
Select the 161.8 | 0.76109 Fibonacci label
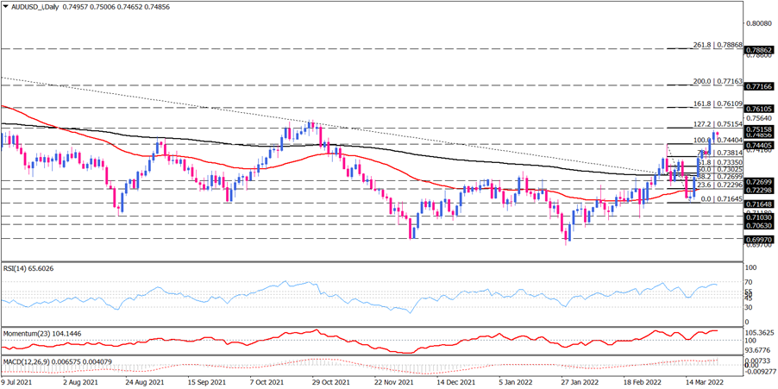(x=718, y=104)
